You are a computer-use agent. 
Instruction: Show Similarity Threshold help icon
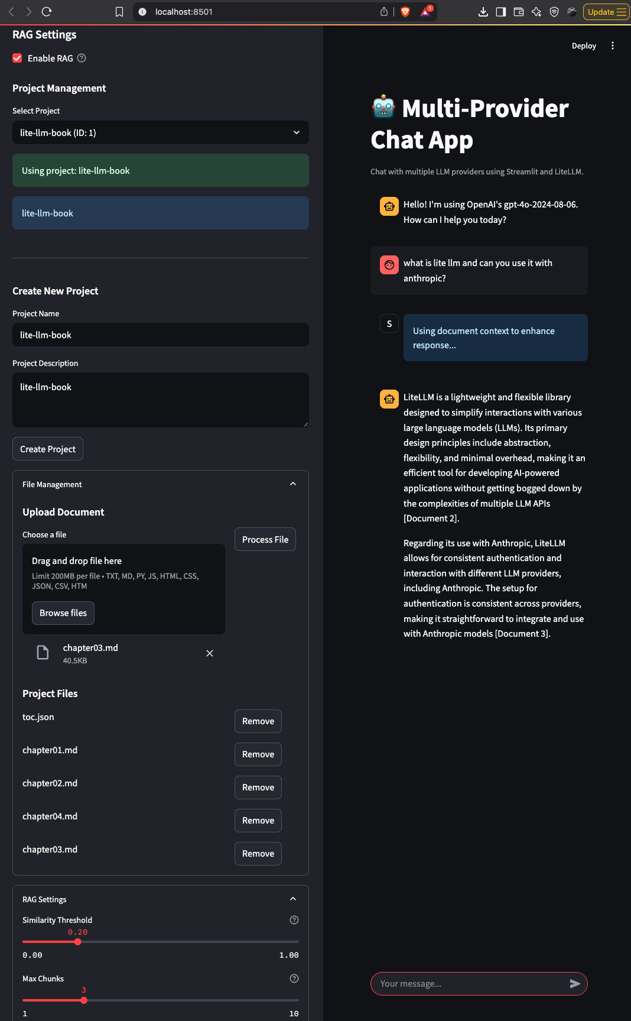click(x=294, y=920)
